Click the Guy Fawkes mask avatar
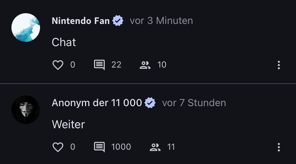This screenshot has height=164, width=296. coord(26,110)
